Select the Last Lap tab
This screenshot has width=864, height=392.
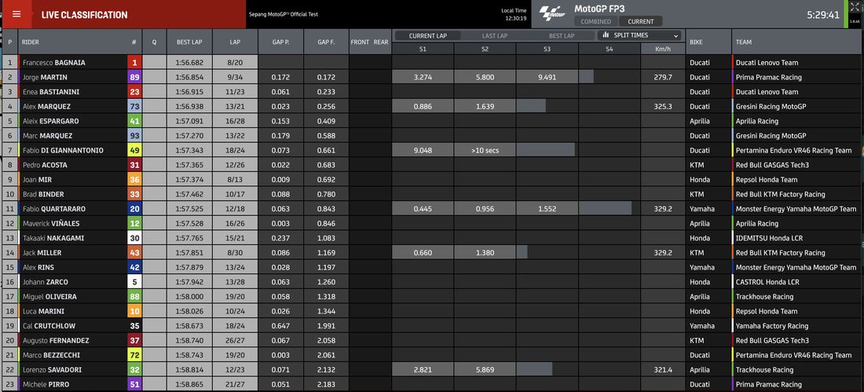(x=495, y=36)
